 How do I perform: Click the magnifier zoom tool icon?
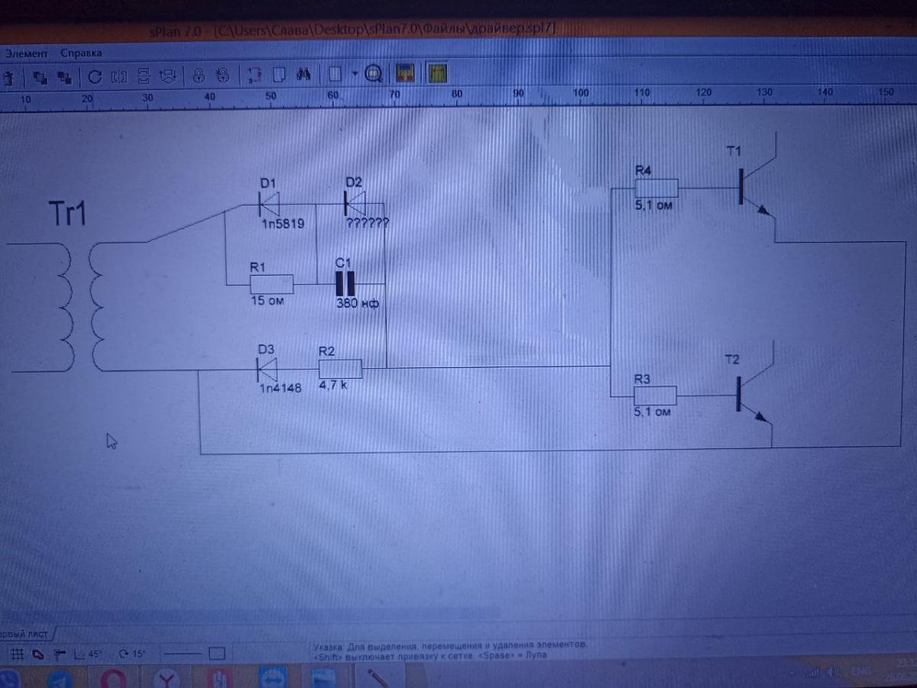374,75
